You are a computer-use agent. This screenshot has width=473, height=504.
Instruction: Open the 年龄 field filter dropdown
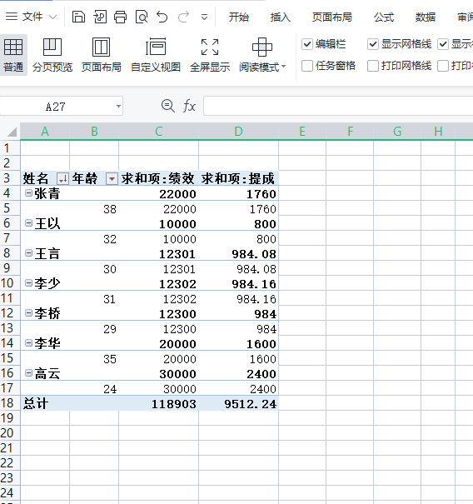112,178
